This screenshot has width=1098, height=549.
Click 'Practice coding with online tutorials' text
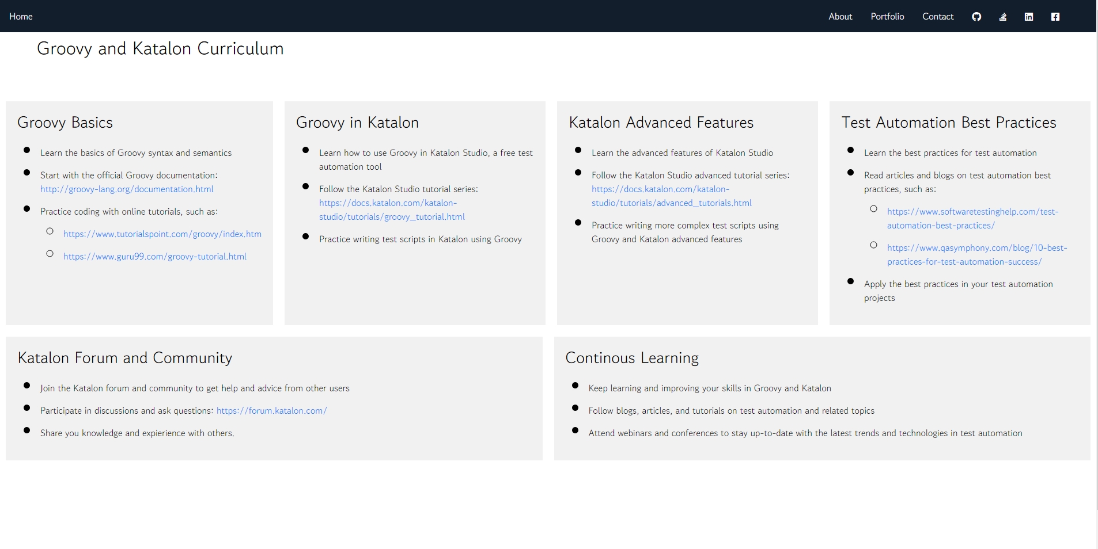(x=129, y=211)
